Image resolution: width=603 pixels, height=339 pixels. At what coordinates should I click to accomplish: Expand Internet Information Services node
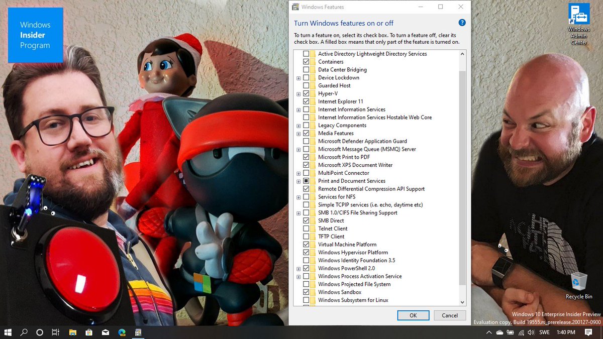(298, 109)
